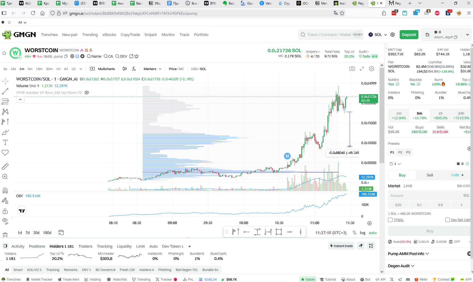Choose preset P2
This screenshot has height=282, width=473.
tap(400, 152)
